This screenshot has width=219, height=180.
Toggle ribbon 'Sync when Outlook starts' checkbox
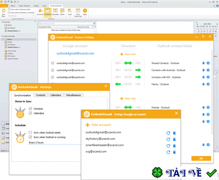9,9
